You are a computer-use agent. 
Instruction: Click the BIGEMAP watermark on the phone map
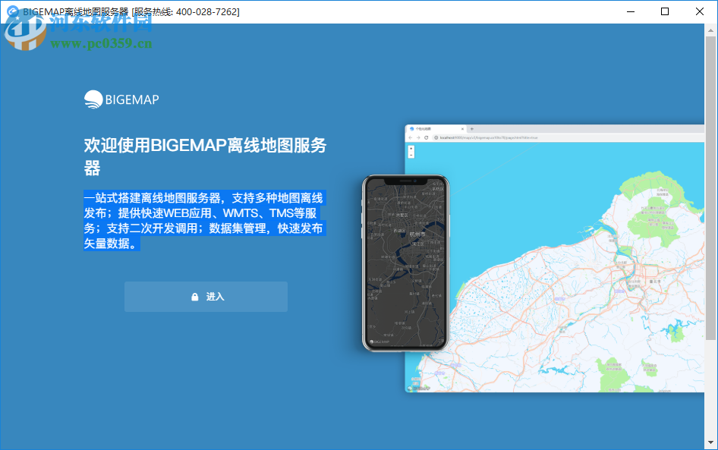click(x=379, y=341)
